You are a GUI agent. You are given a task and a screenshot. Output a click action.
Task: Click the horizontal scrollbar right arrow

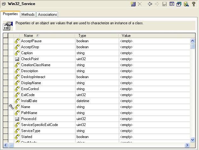point(187,145)
